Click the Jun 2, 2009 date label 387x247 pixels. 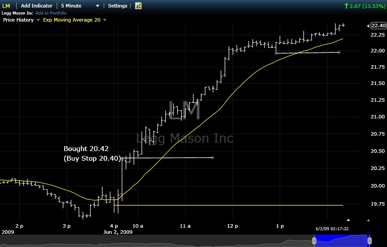118,232
